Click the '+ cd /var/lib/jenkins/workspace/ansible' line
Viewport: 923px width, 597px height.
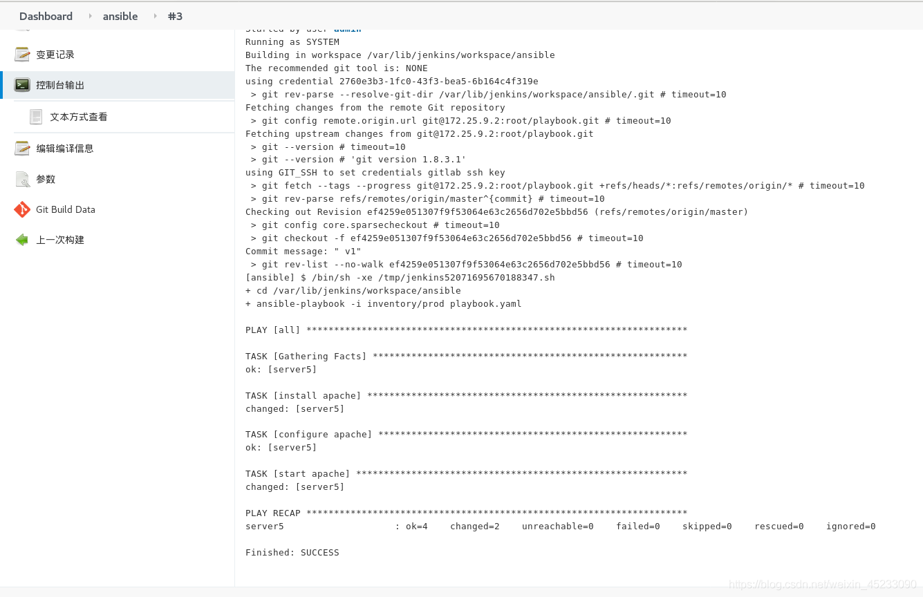353,291
